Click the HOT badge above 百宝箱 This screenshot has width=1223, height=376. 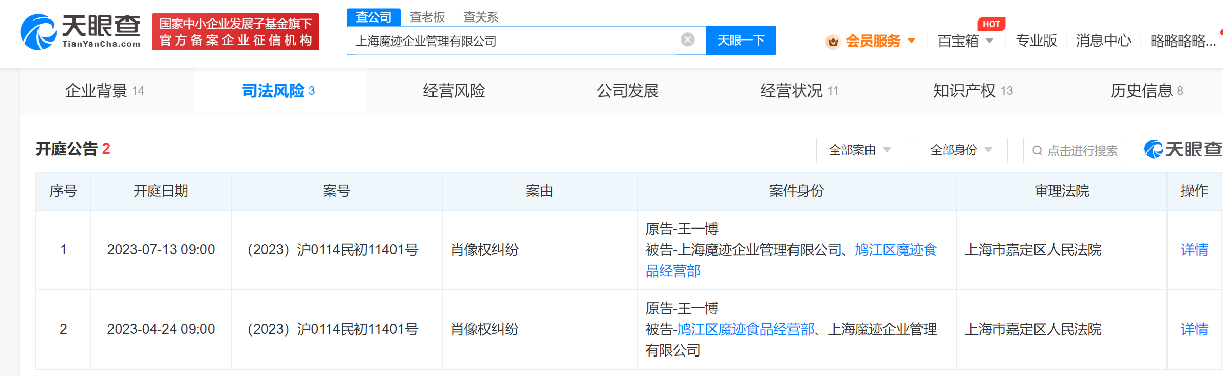[x=991, y=24]
